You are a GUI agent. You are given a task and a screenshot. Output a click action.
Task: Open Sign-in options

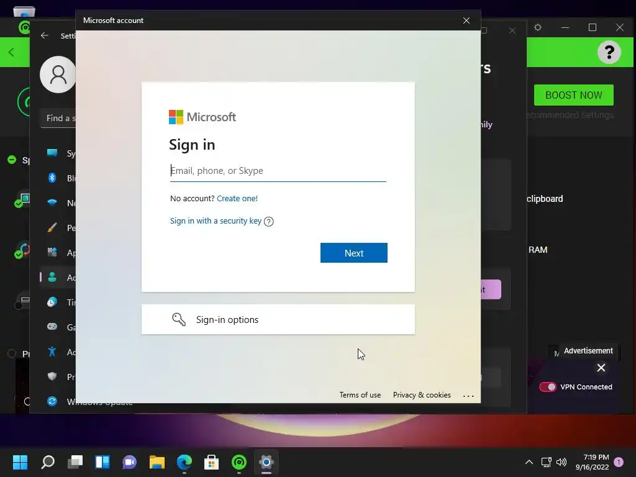278,319
